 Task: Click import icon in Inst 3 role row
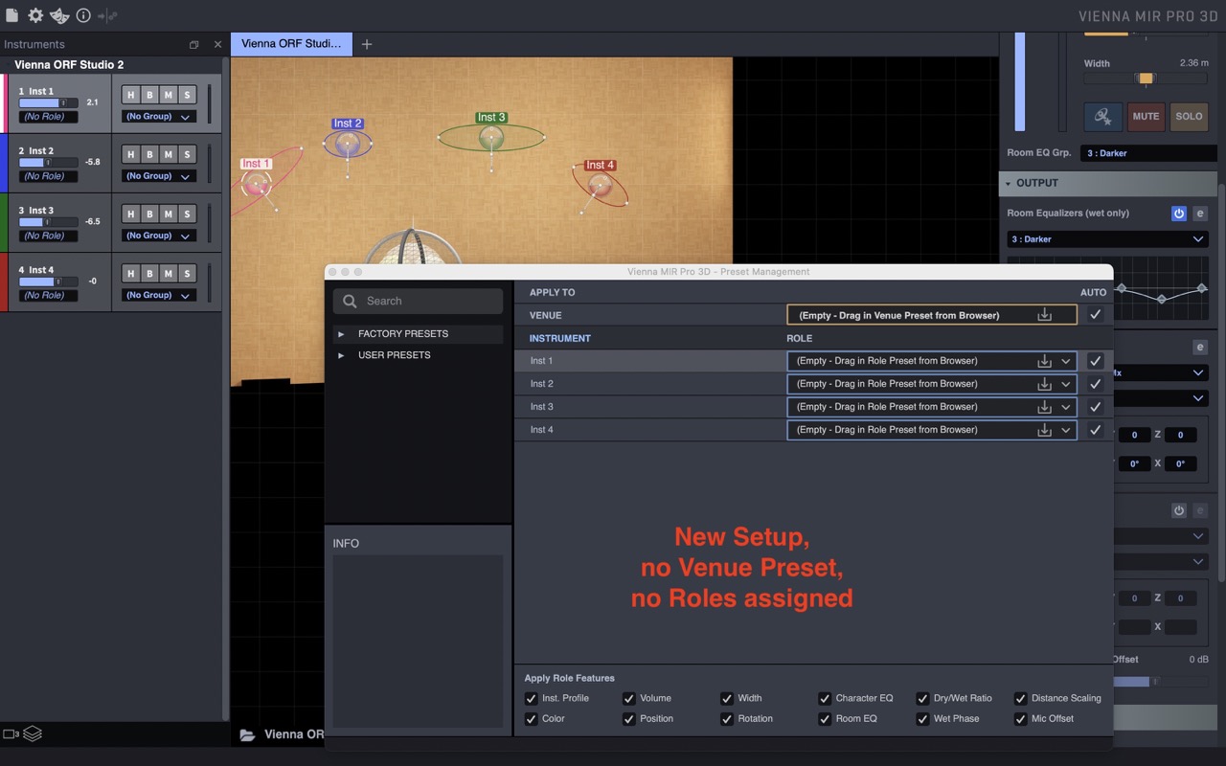click(x=1044, y=407)
